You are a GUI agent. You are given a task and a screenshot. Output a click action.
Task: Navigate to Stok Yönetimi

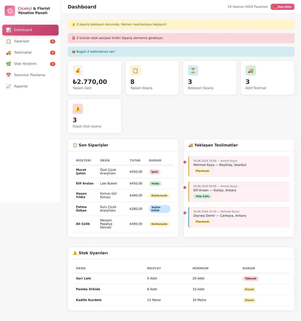[x=30, y=64]
